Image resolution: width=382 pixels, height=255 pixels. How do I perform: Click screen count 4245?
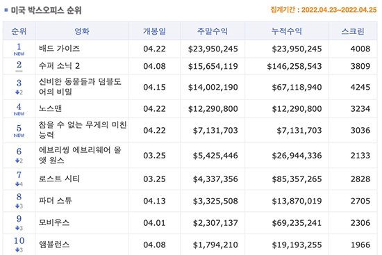[x=360, y=88]
